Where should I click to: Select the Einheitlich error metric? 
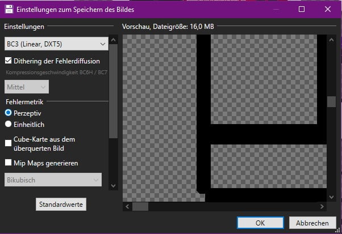[9, 124]
